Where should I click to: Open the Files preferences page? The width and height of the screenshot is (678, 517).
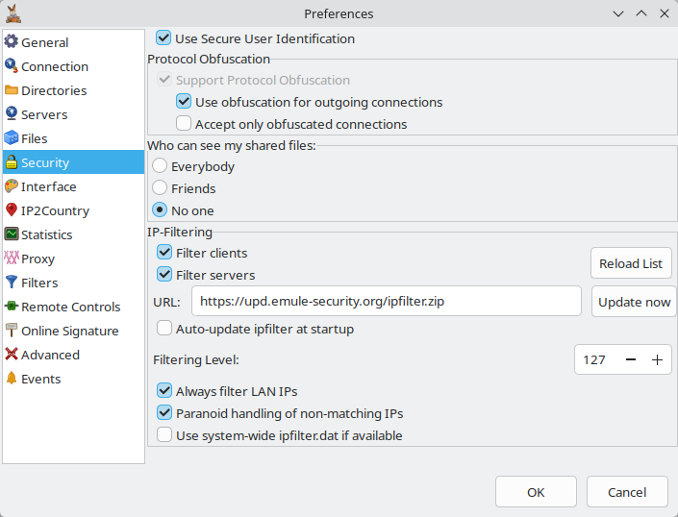pos(73,138)
